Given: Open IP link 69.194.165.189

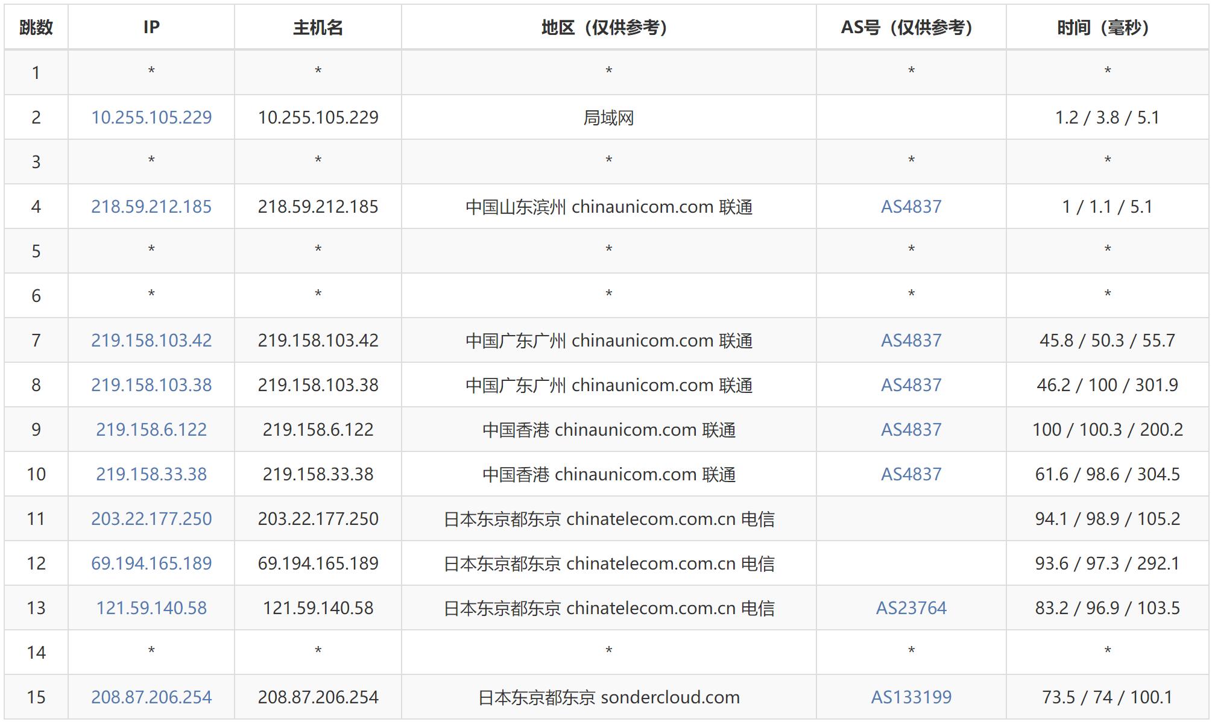Looking at the screenshot, I should 151,563.
